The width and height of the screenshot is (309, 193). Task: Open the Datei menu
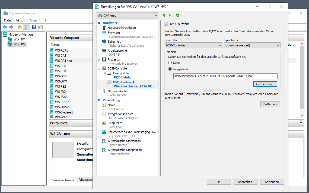[x=8, y=20]
